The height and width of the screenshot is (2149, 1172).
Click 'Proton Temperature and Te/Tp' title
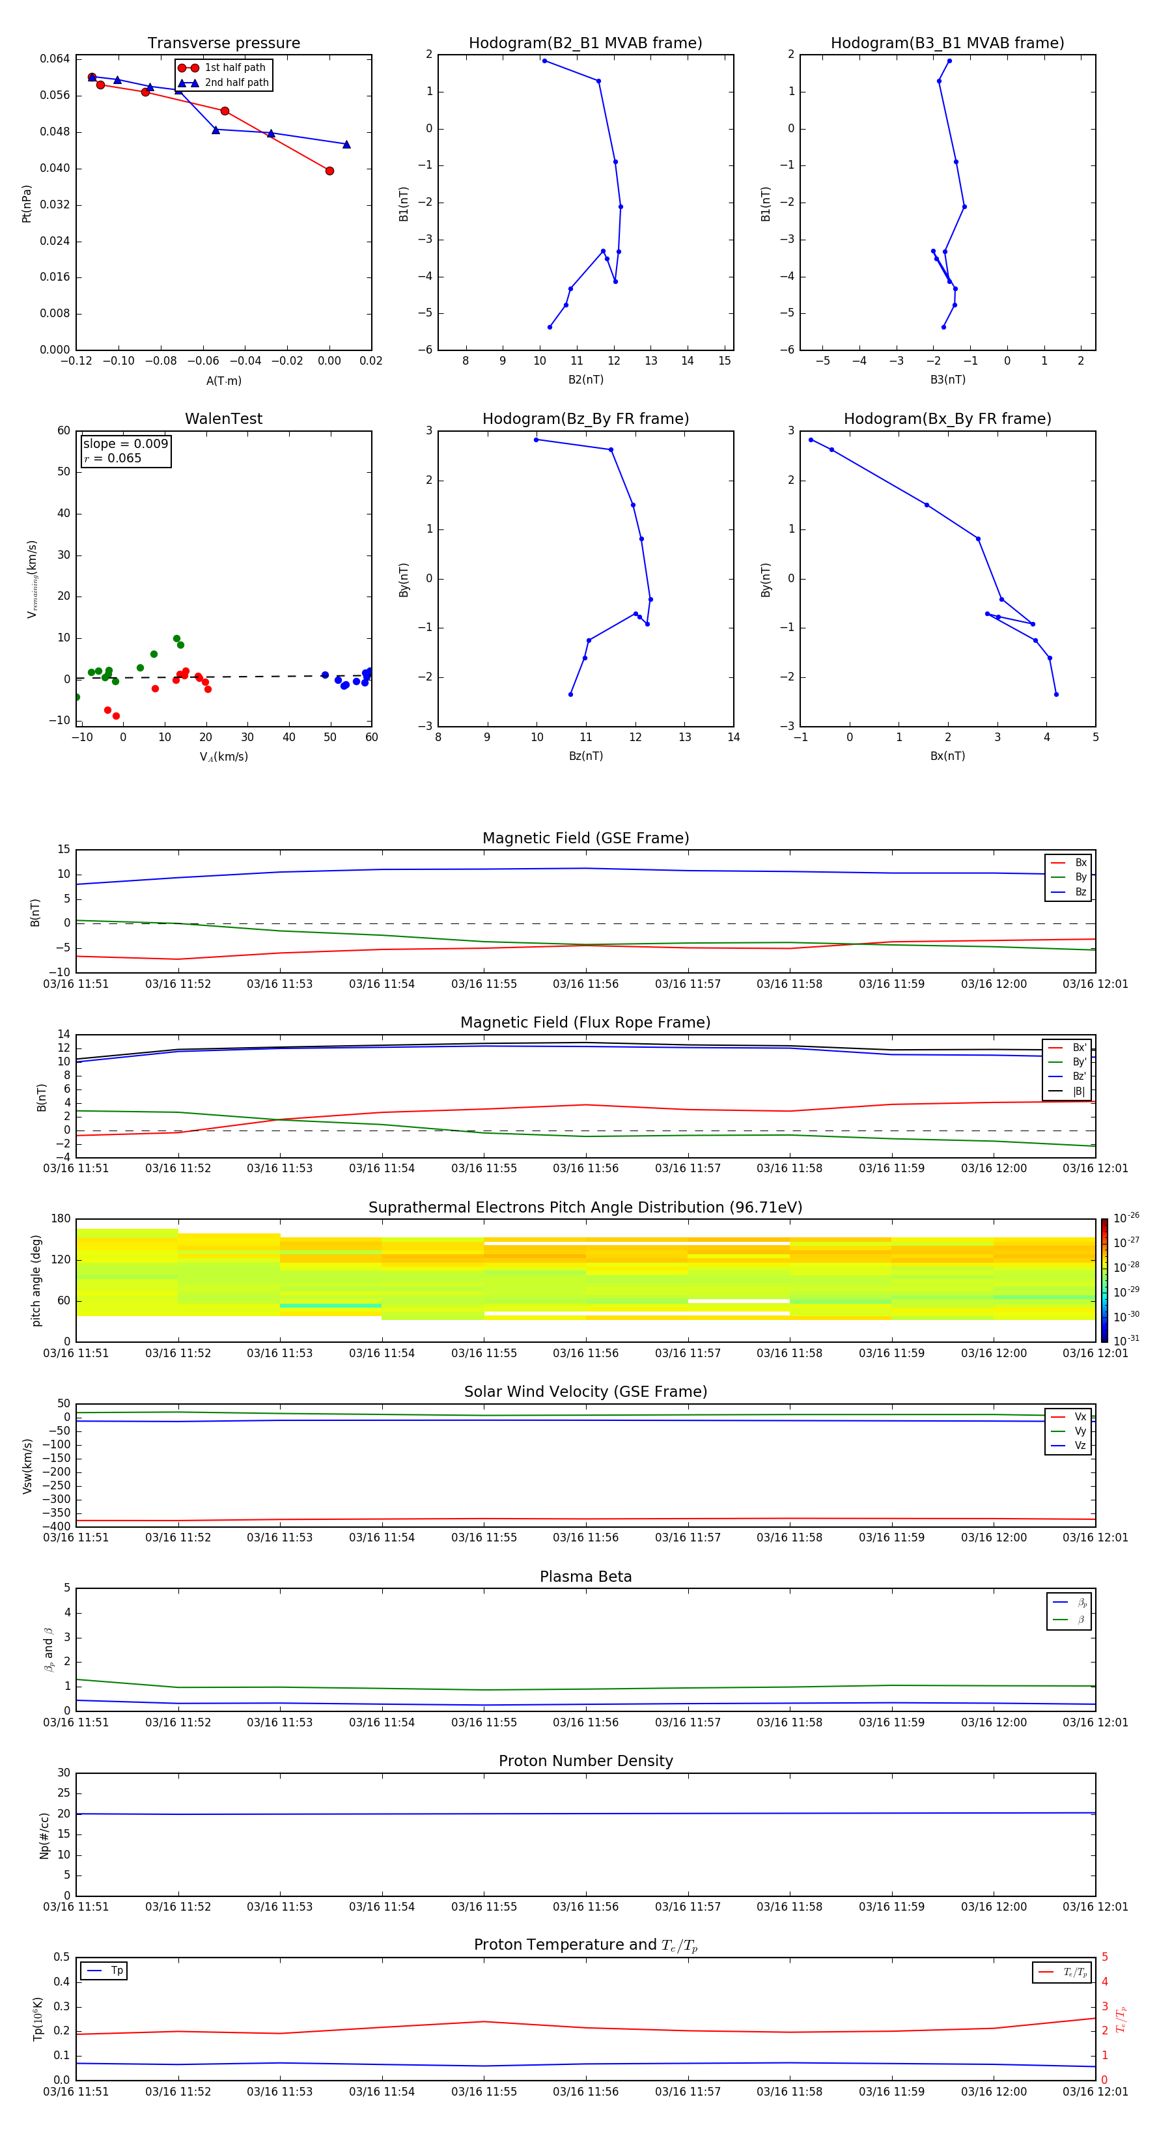[x=585, y=1945]
